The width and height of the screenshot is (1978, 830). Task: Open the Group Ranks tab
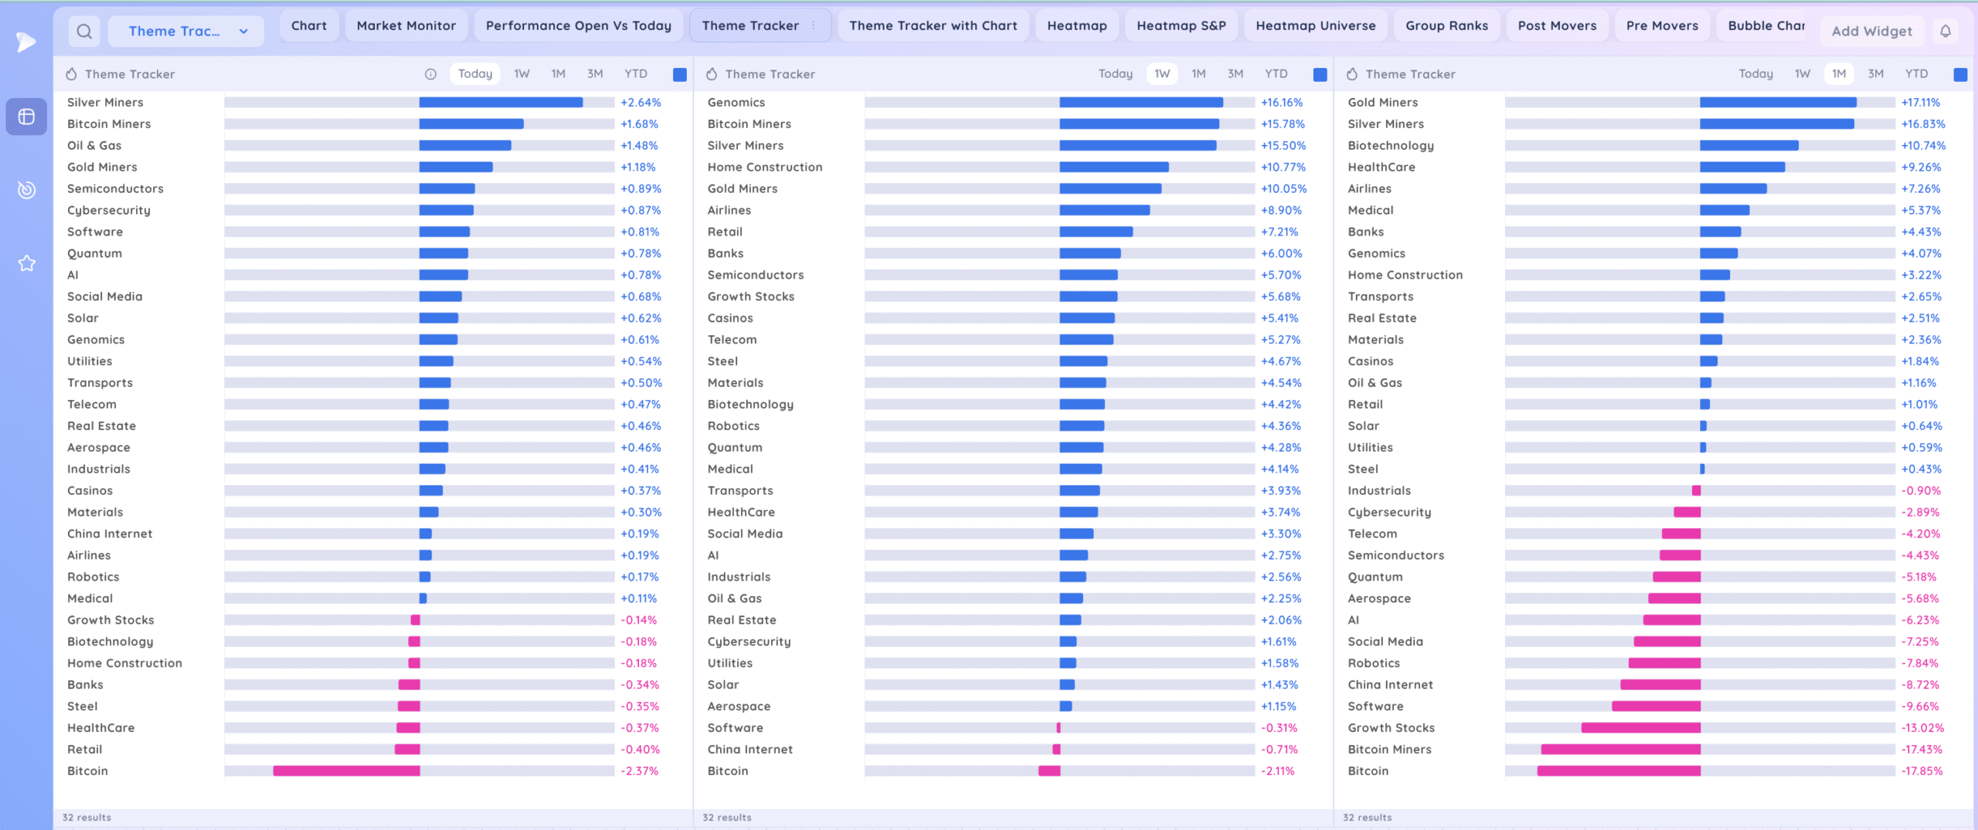pos(1446,25)
